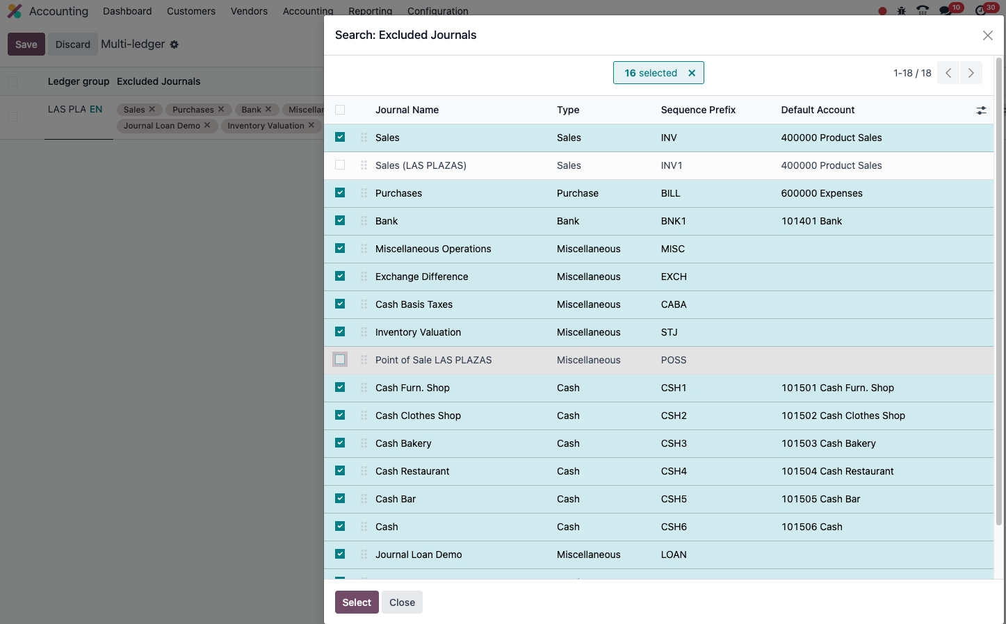Uncheck the Cash Bar checkbox
The width and height of the screenshot is (1006, 624).
pyautogui.click(x=340, y=499)
